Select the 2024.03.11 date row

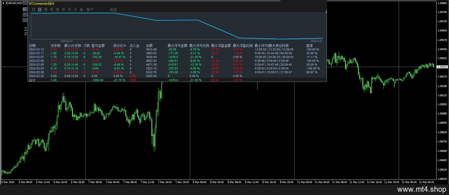pos(36,53)
